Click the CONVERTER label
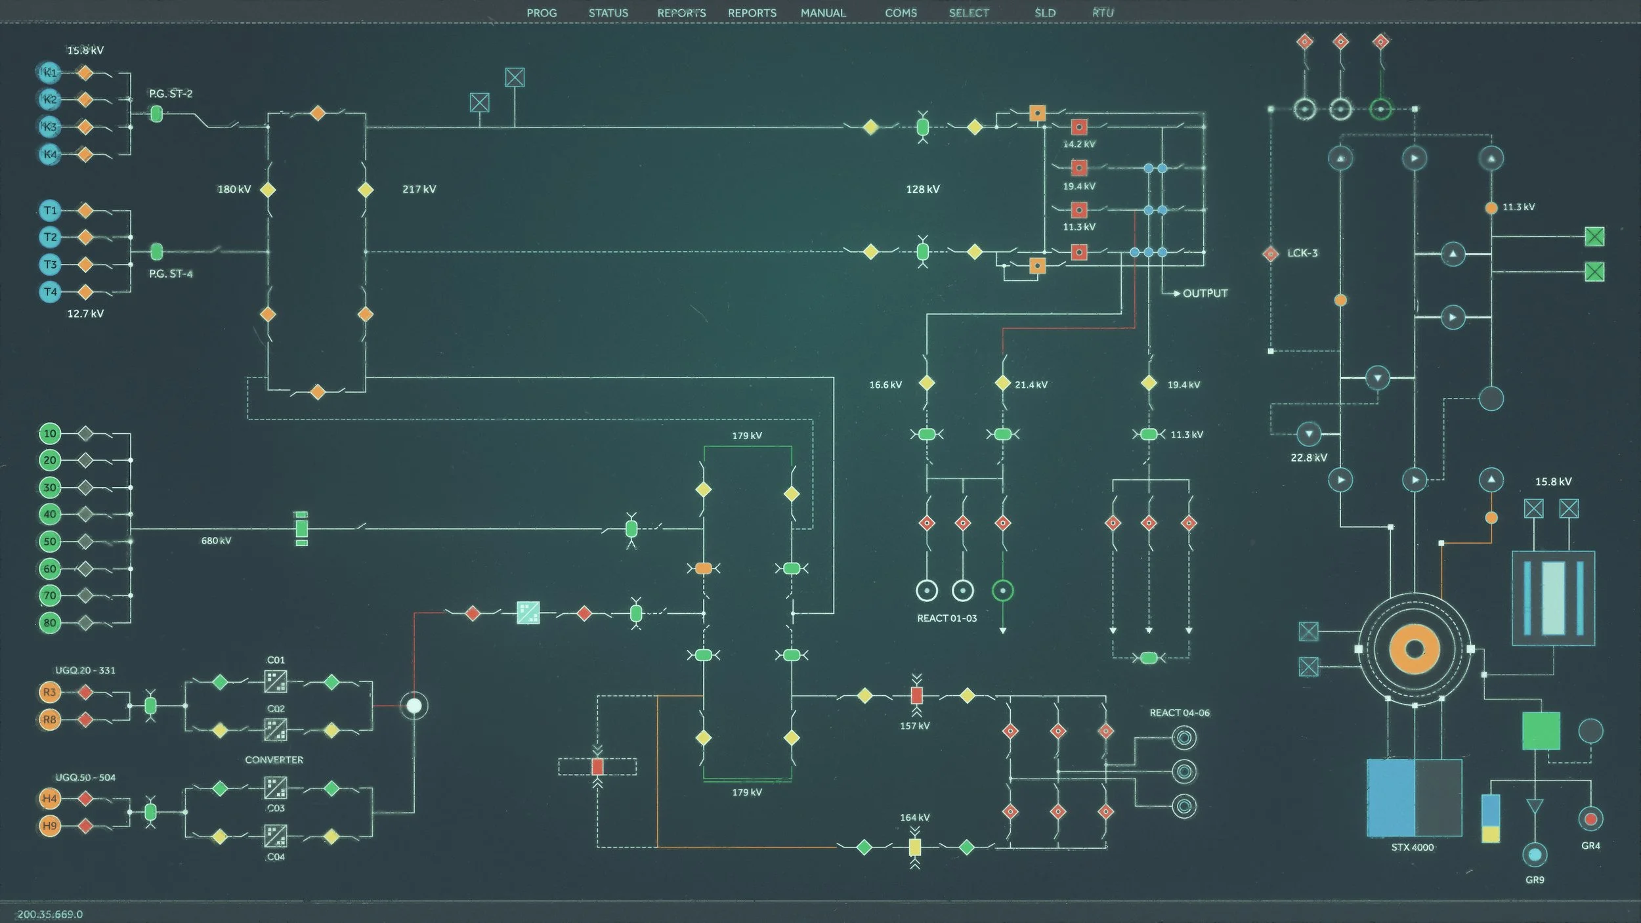The width and height of the screenshot is (1641, 923). (x=274, y=760)
